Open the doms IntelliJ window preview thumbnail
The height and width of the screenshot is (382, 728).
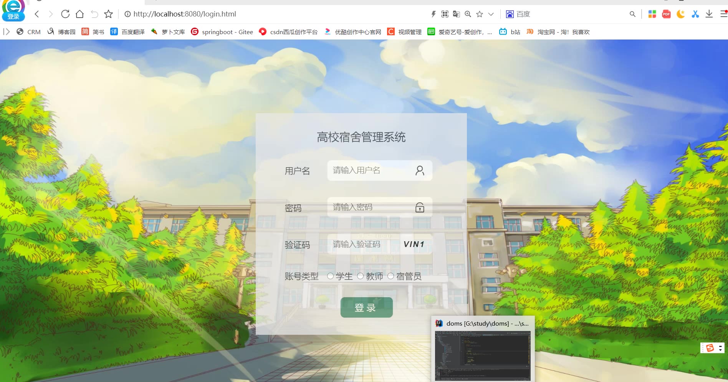point(483,356)
